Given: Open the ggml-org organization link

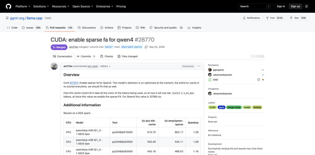Looking at the screenshot, I should (x=17, y=18).
